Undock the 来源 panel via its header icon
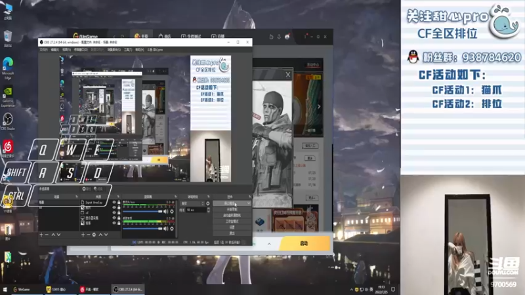525x295 pixels. click(118, 197)
